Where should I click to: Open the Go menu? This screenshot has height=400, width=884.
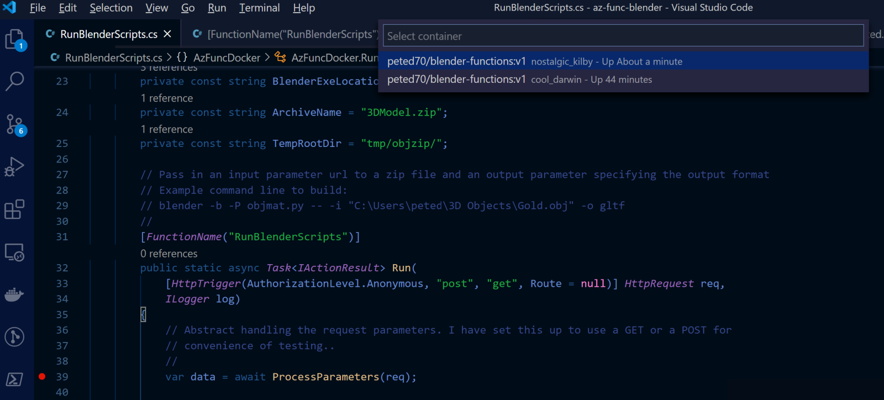coord(188,8)
